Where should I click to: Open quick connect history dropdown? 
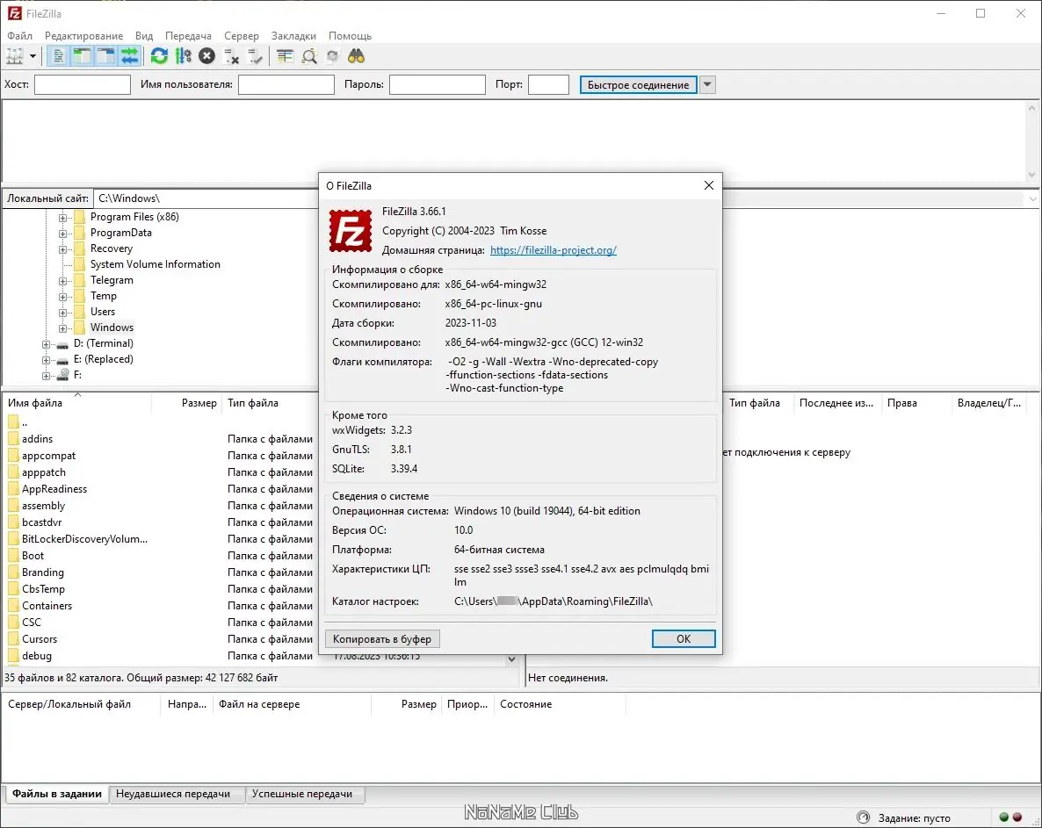[x=707, y=85]
